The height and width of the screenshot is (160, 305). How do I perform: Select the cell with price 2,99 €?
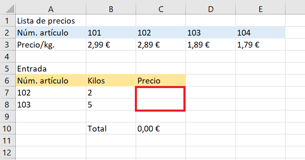pyautogui.click(x=111, y=45)
